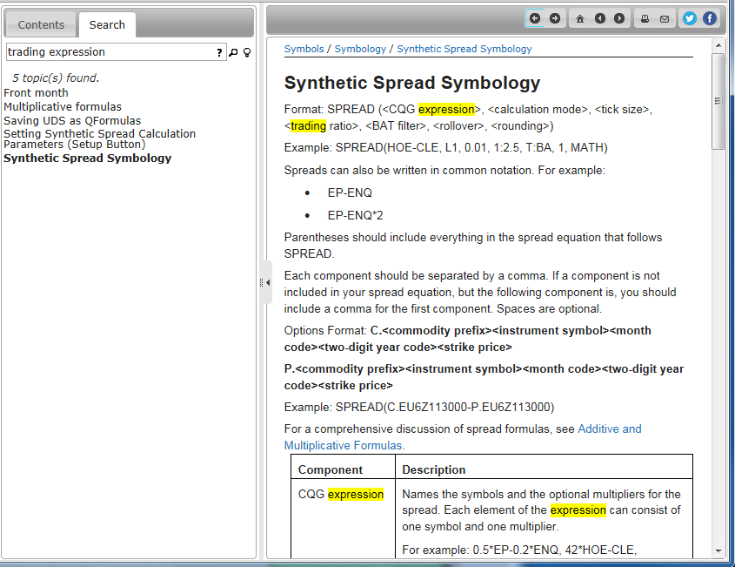735x567 pixels.
Task: Go to the help Home page
Action: click(580, 19)
